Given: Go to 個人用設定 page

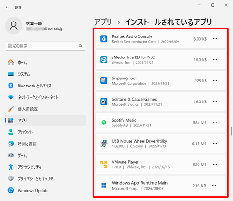Looking at the screenshot, I should [x=45, y=109].
